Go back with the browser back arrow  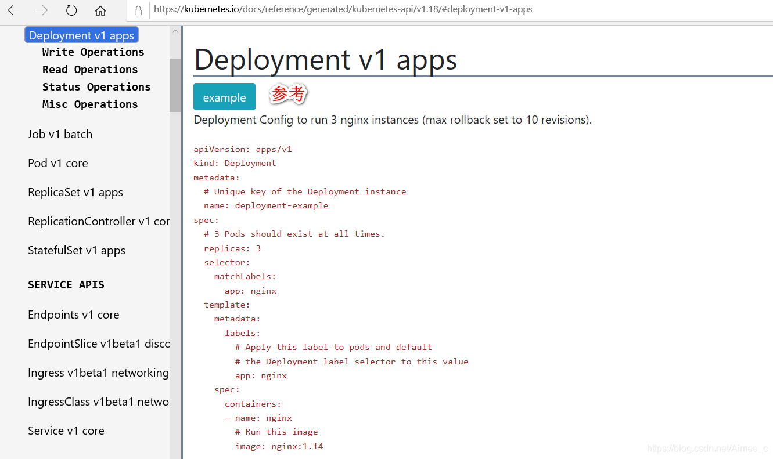(13, 10)
